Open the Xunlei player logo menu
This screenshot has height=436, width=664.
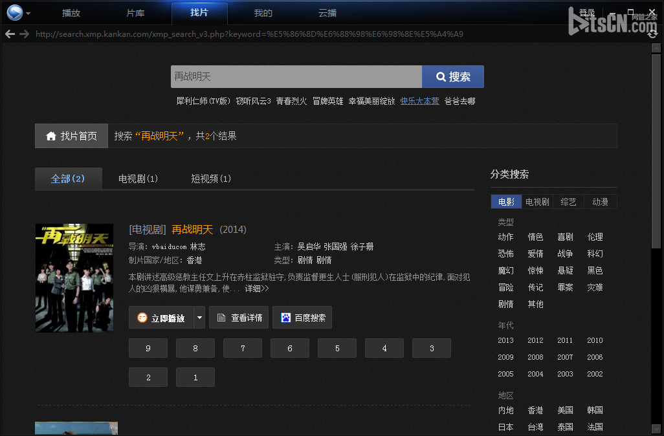click(x=15, y=13)
